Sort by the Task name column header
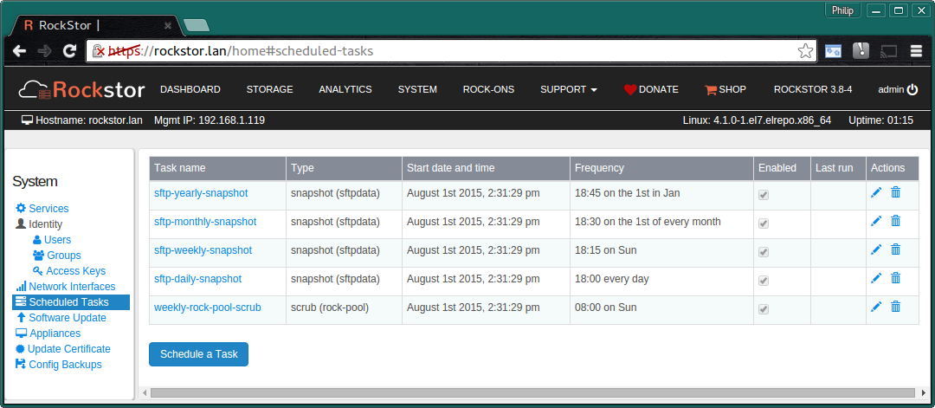 [217, 168]
